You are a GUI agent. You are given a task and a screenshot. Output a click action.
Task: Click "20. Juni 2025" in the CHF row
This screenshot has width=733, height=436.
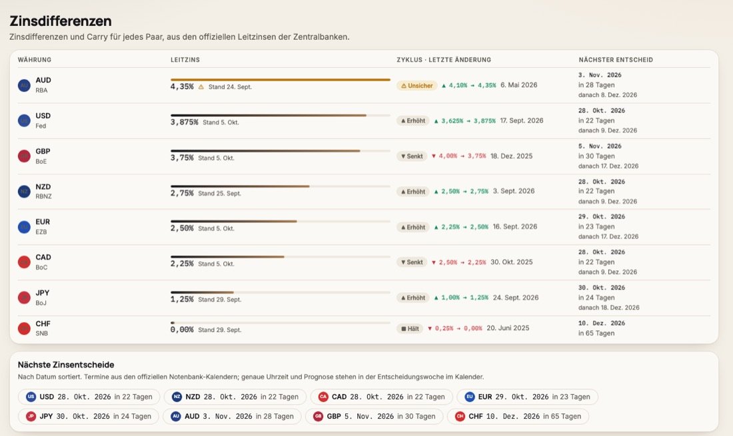click(x=508, y=328)
